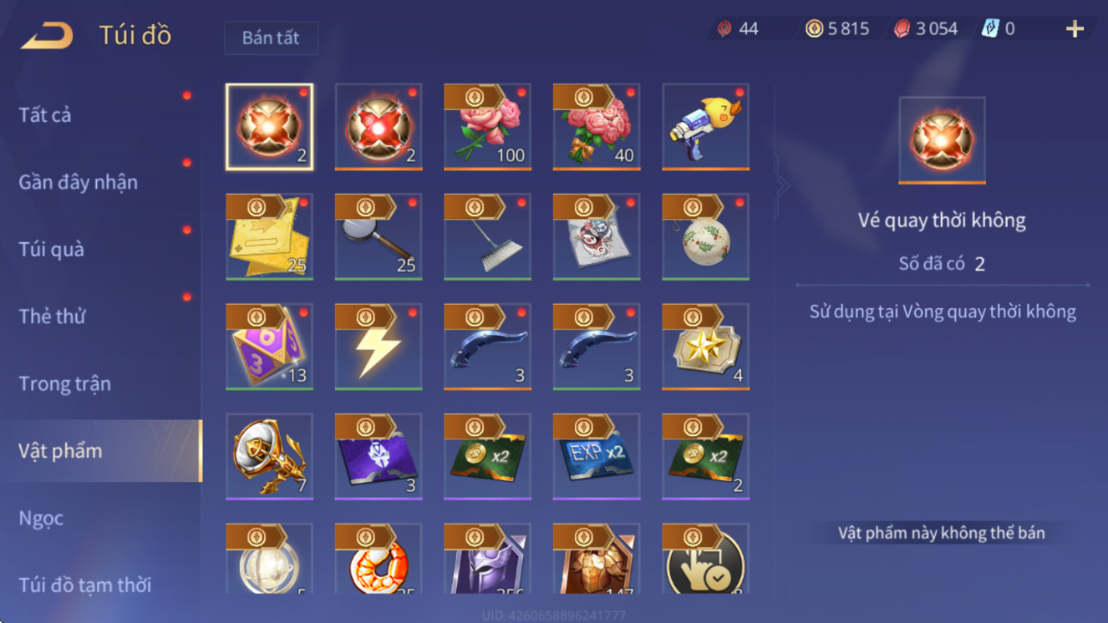This screenshot has width=1108, height=623.
Task: Choose the magnifying glass item
Action: (379, 236)
